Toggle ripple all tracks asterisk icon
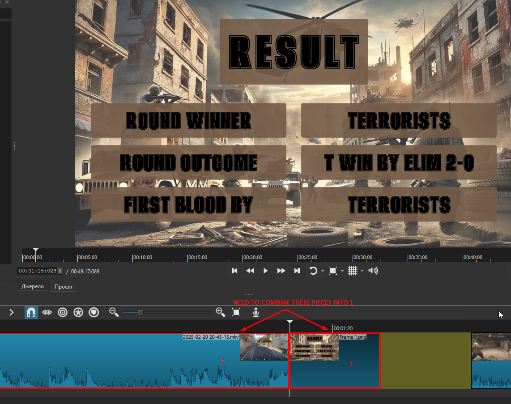The image size is (511, 404). pos(78,312)
